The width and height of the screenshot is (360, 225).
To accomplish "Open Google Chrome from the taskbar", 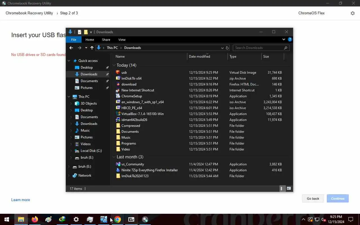I will pyautogui.click(x=118, y=219).
